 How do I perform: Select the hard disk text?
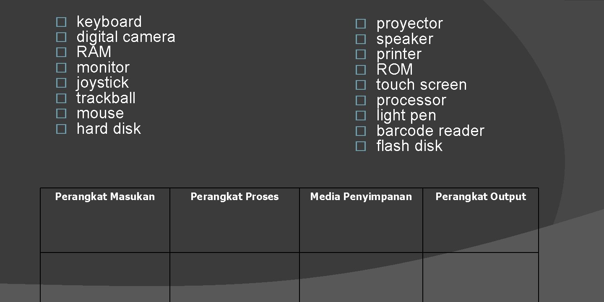(x=109, y=129)
